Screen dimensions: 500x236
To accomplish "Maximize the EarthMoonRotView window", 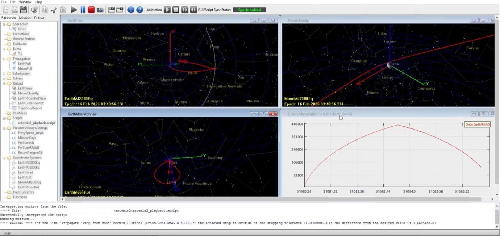I will 264,113.
